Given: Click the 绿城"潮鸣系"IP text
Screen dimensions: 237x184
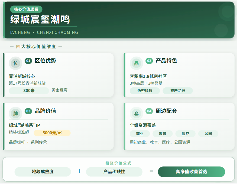Looking at the screenshot, I should [x=24, y=125].
